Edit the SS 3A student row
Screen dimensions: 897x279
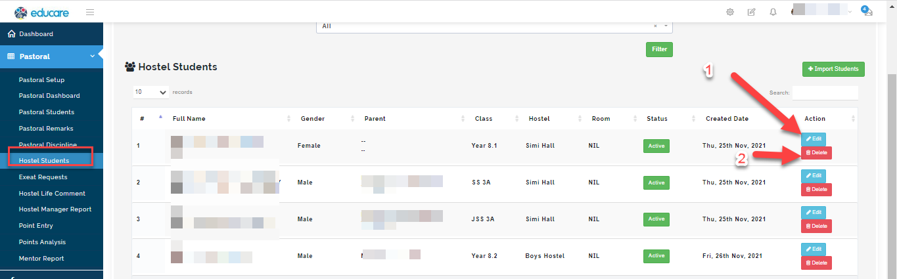click(814, 176)
